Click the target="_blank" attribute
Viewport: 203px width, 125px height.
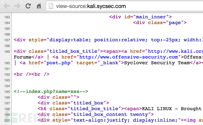pos(99,63)
